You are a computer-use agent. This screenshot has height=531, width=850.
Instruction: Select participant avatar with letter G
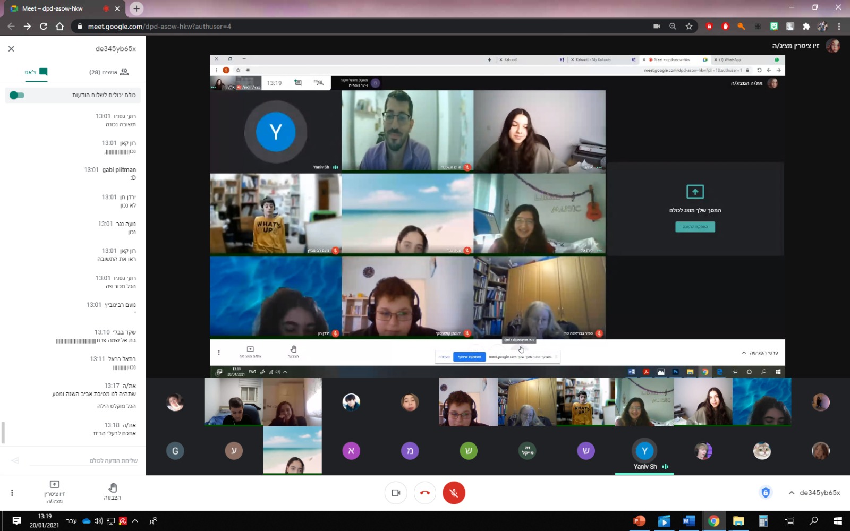click(x=175, y=451)
